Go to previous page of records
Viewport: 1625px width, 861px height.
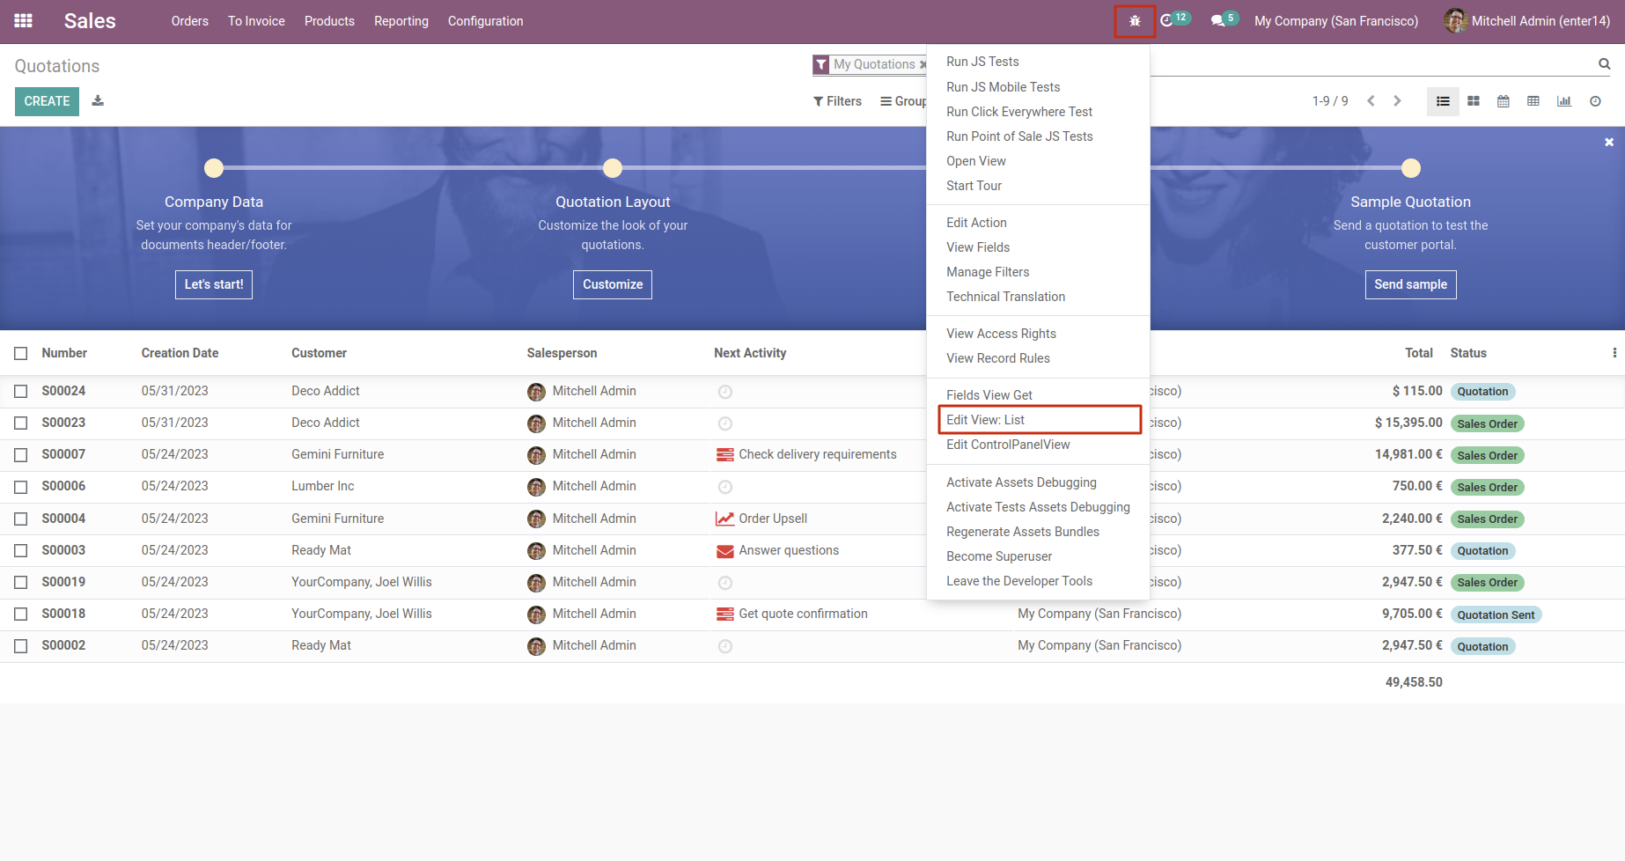pos(1371,101)
